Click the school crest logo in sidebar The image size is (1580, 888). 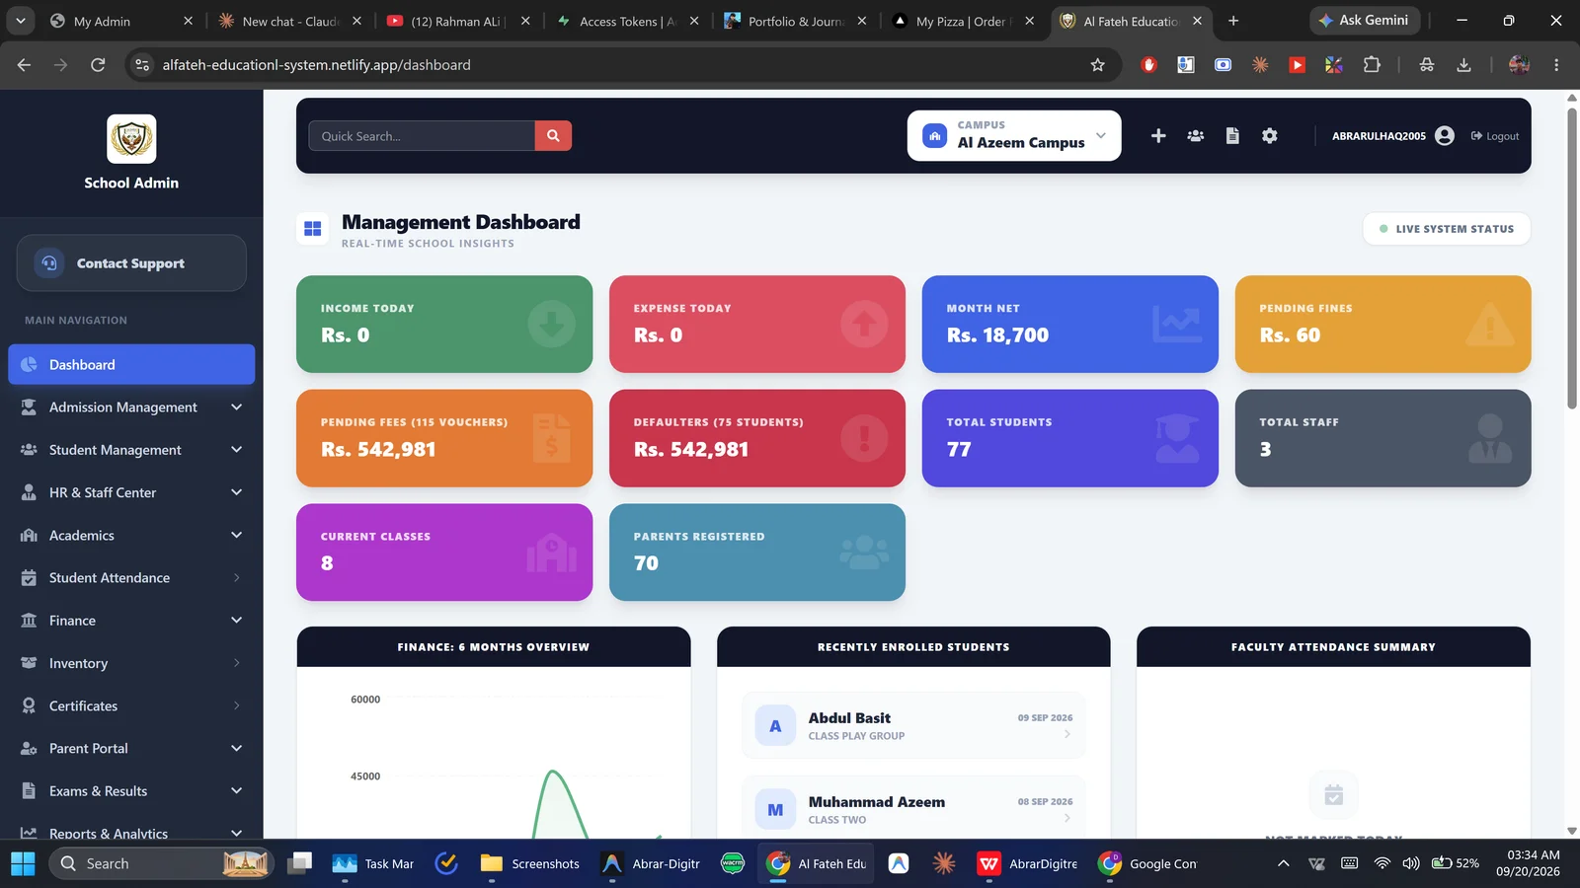[131, 138]
